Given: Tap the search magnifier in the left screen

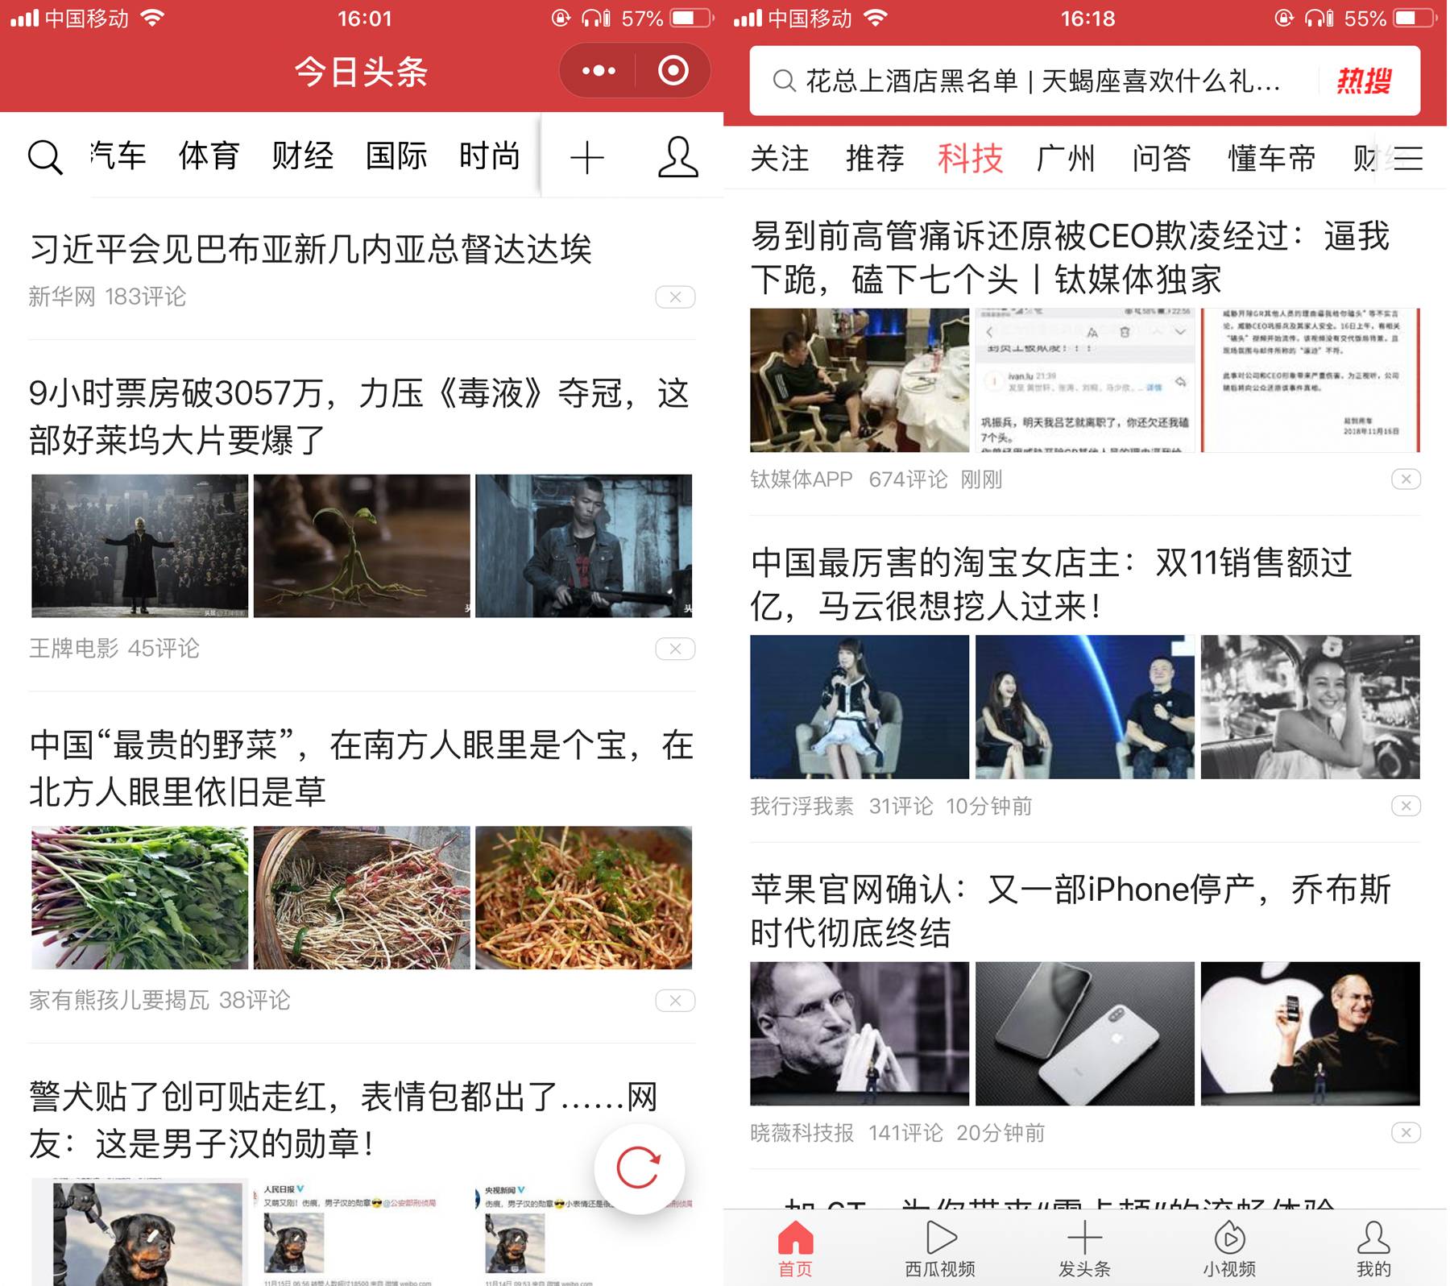Looking at the screenshot, I should pos(45,156).
